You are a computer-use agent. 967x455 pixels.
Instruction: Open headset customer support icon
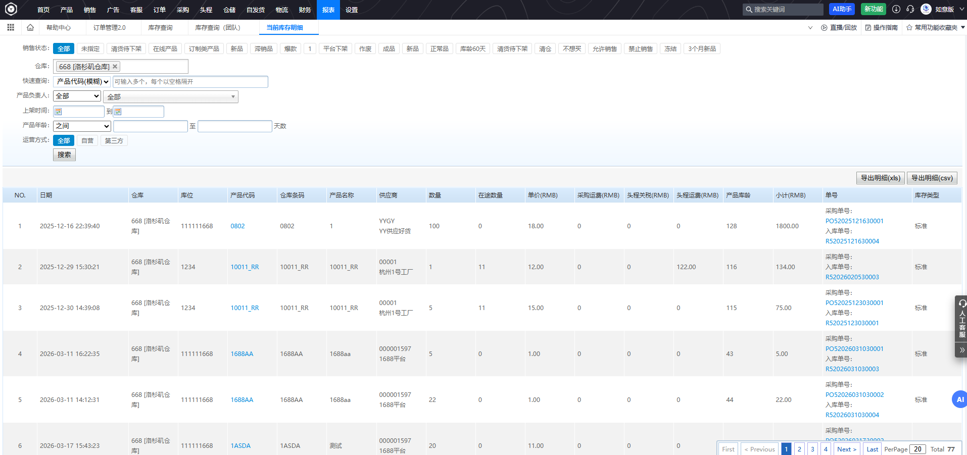coord(910,9)
